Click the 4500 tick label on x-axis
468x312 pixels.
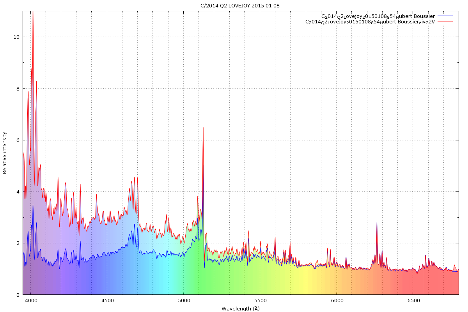108,301
